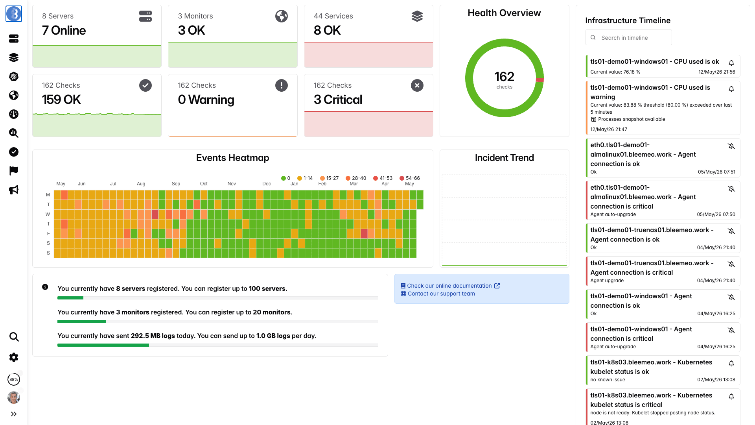Open announcements megaphone icon in sidebar
Image resolution: width=755 pixels, height=425 pixels.
coord(14,190)
